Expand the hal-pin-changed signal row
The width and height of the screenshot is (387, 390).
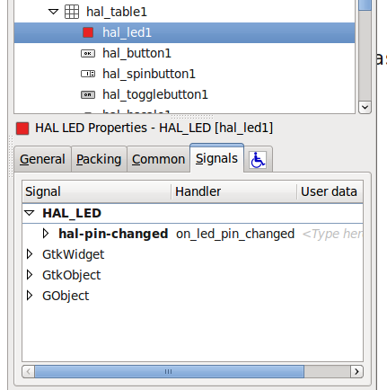click(46, 234)
